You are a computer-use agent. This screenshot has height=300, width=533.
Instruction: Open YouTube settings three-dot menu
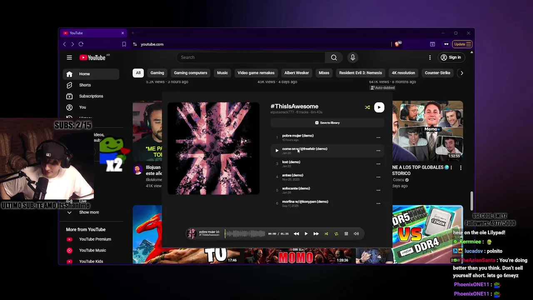(430, 57)
